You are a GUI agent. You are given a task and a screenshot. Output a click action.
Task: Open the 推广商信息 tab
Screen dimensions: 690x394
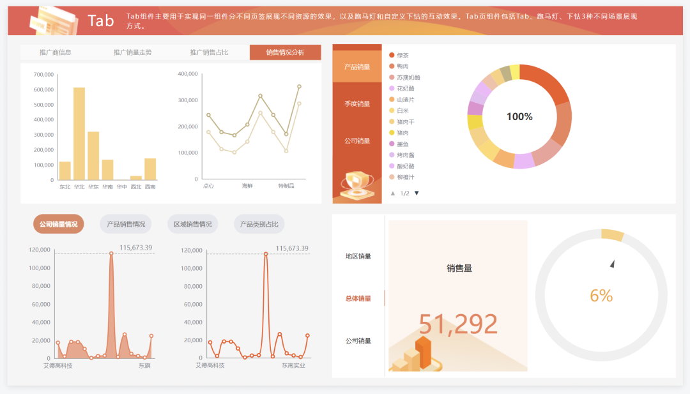[x=56, y=52]
